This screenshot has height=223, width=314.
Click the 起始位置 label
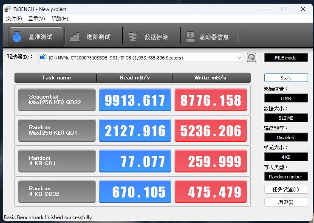point(276,89)
